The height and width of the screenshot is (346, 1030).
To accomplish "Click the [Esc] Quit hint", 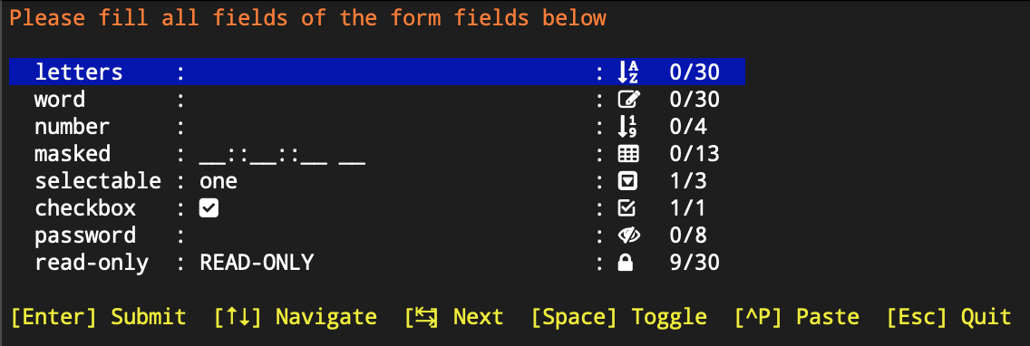I will (x=948, y=317).
